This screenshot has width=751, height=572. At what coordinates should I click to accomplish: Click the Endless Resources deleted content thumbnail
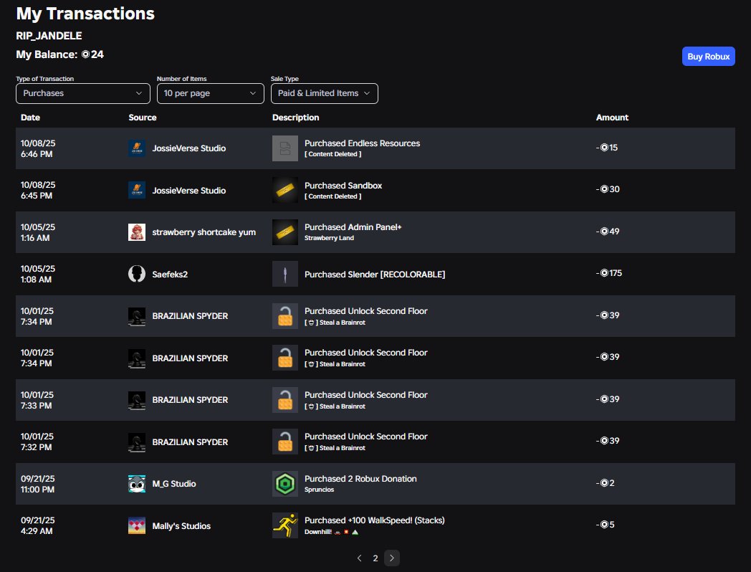(x=285, y=148)
